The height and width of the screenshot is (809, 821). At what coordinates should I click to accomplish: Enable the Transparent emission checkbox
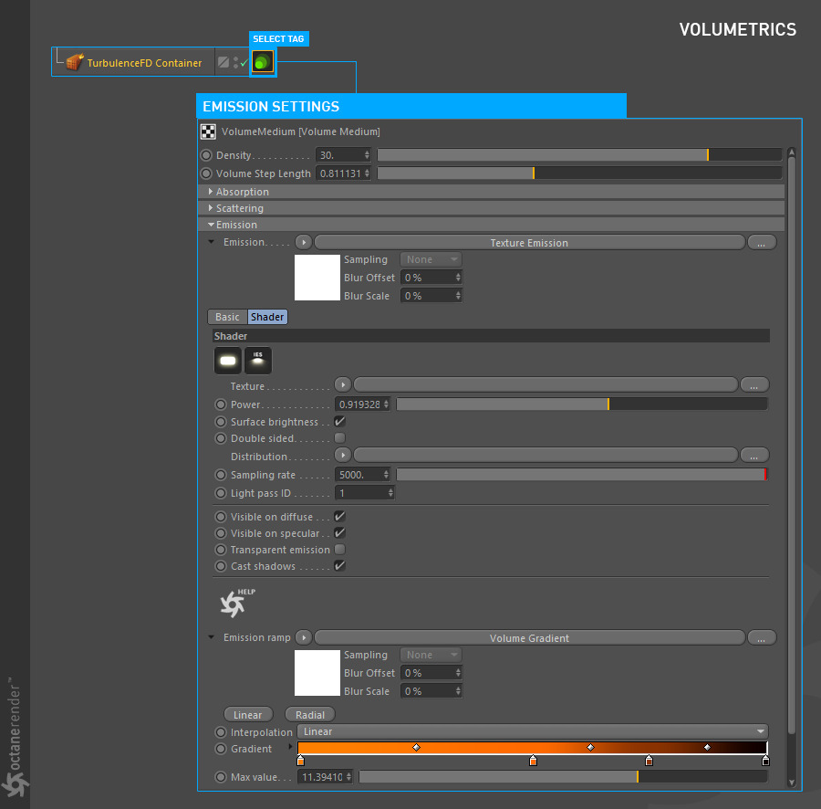point(339,550)
